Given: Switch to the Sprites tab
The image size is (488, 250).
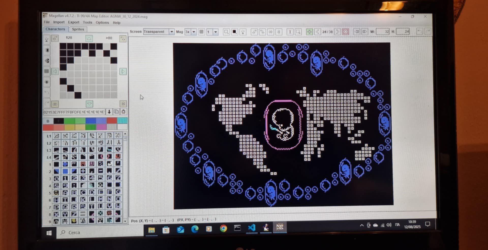Looking at the screenshot, I should click(78, 29).
